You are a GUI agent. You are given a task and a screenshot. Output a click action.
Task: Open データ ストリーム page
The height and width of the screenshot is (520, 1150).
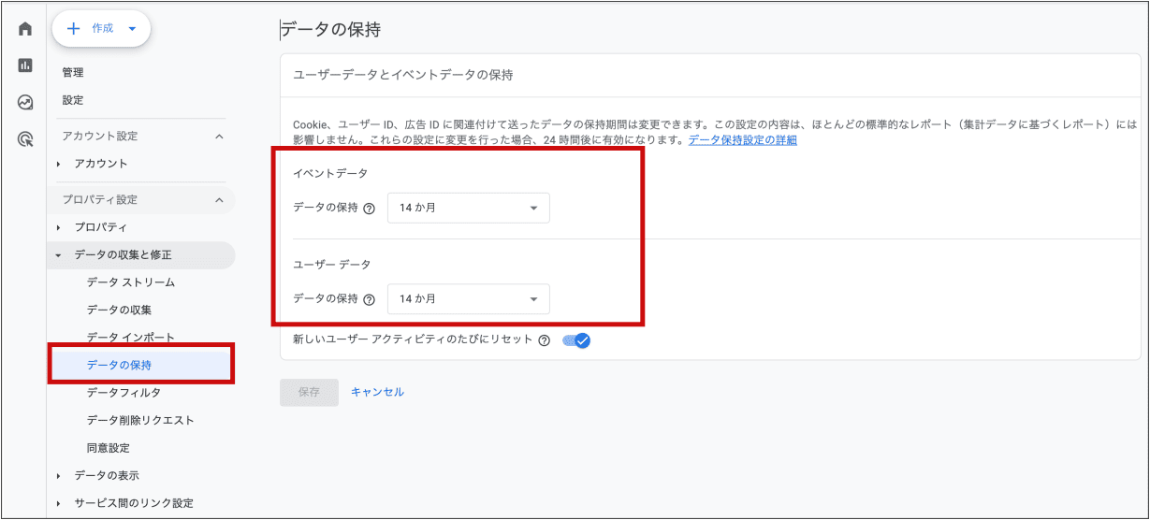tap(131, 282)
